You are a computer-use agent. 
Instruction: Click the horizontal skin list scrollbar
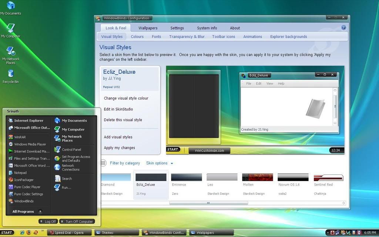pyautogui.click(x=208, y=203)
